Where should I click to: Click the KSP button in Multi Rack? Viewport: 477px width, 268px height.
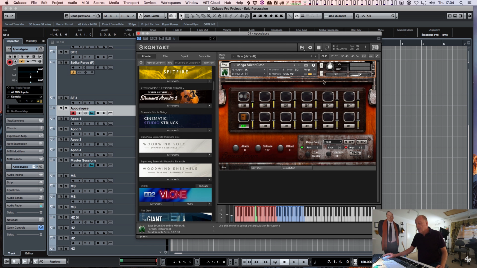364,56
